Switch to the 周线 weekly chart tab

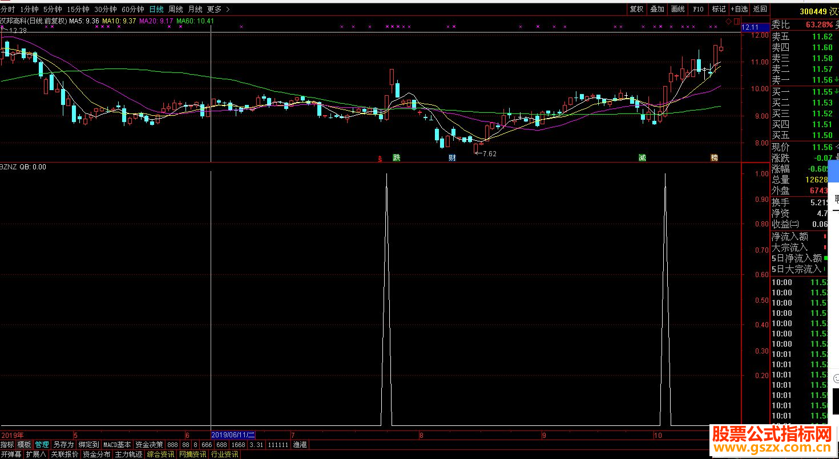(175, 9)
